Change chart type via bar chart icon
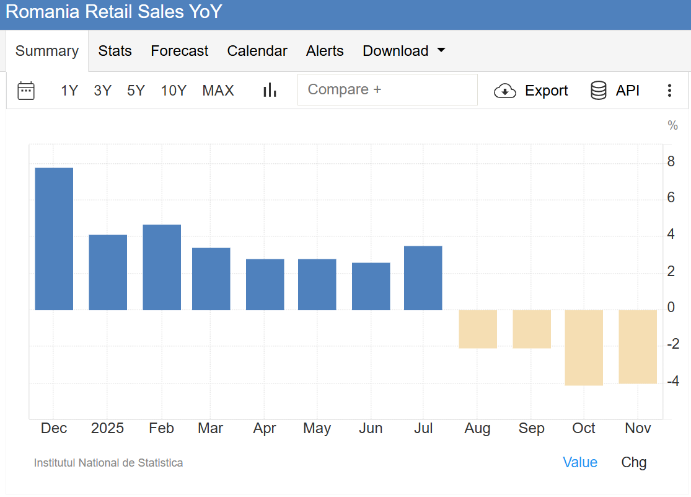The image size is (691, 497). (x=270, y=91)
